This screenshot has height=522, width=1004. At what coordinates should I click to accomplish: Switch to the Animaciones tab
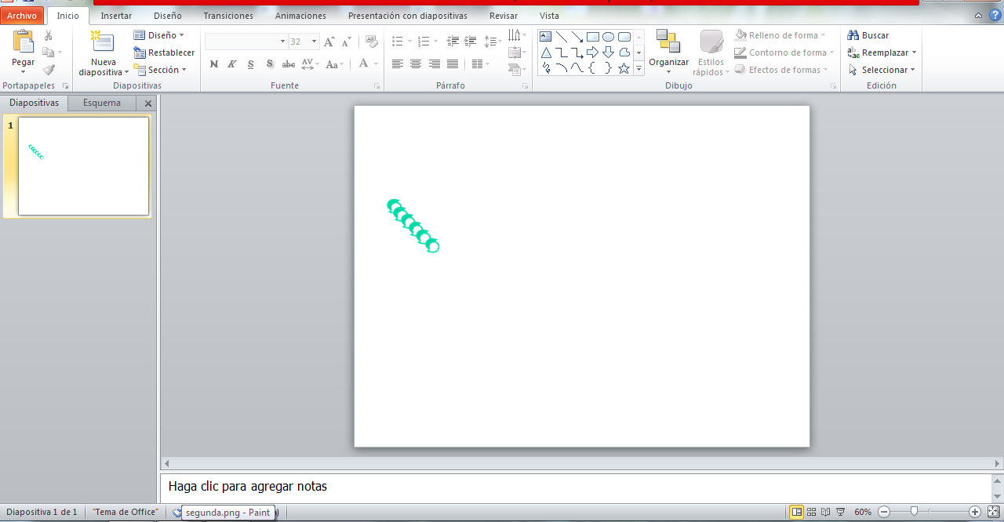tap(300, 16)
